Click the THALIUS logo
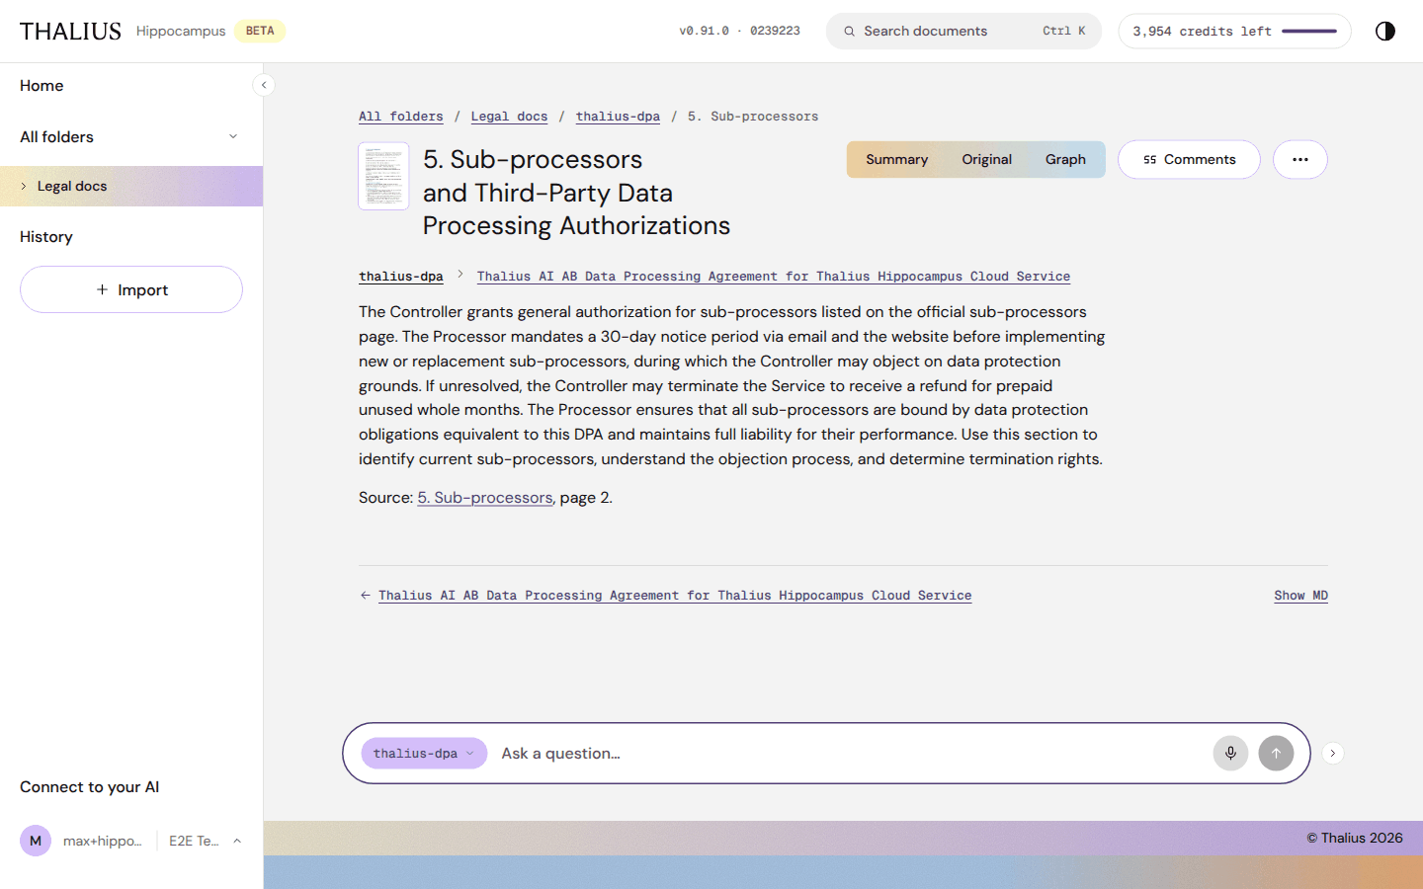 pos(70,31)
